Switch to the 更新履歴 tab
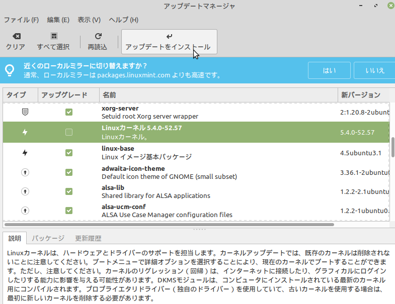The height and width of the screenshot is (304, 395). tap(88, 238)
